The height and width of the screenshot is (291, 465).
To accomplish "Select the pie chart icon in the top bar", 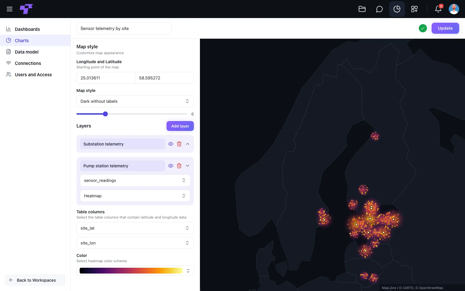I will pyautogui.click(x=397, y=9).
